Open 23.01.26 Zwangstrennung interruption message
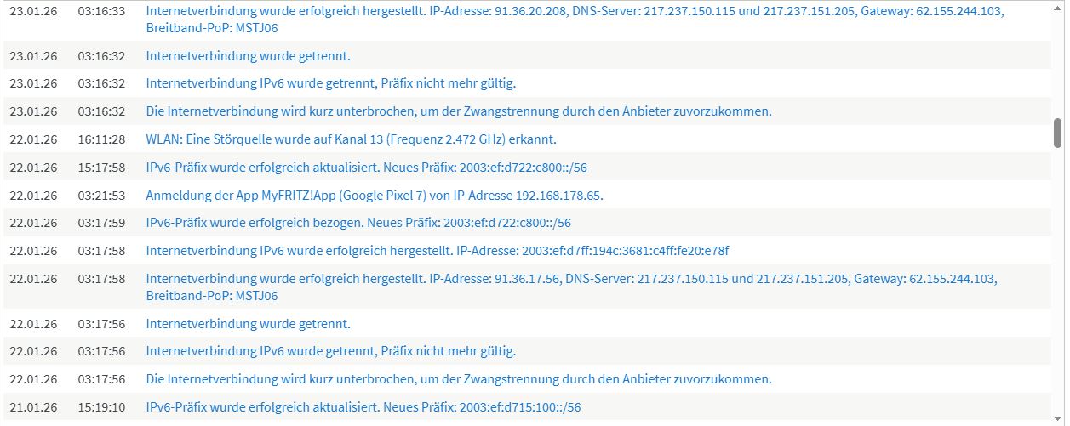Image resolution: width=1070 pixels, height=426 pixels. pyautogui.click(x=459, y=111)
